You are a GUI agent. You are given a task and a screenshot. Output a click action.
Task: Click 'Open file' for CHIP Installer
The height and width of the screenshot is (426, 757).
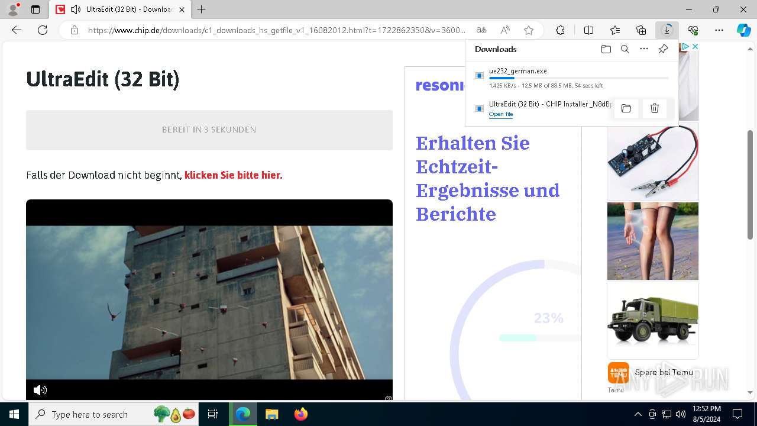click(501, 114)
